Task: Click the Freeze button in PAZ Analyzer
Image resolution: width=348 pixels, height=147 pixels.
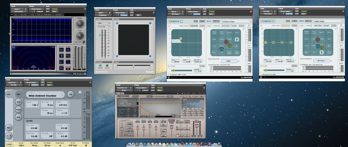Action: [x=61, y=56]
